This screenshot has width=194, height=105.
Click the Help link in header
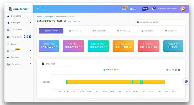pyautogui.click(x=133, y=9)
